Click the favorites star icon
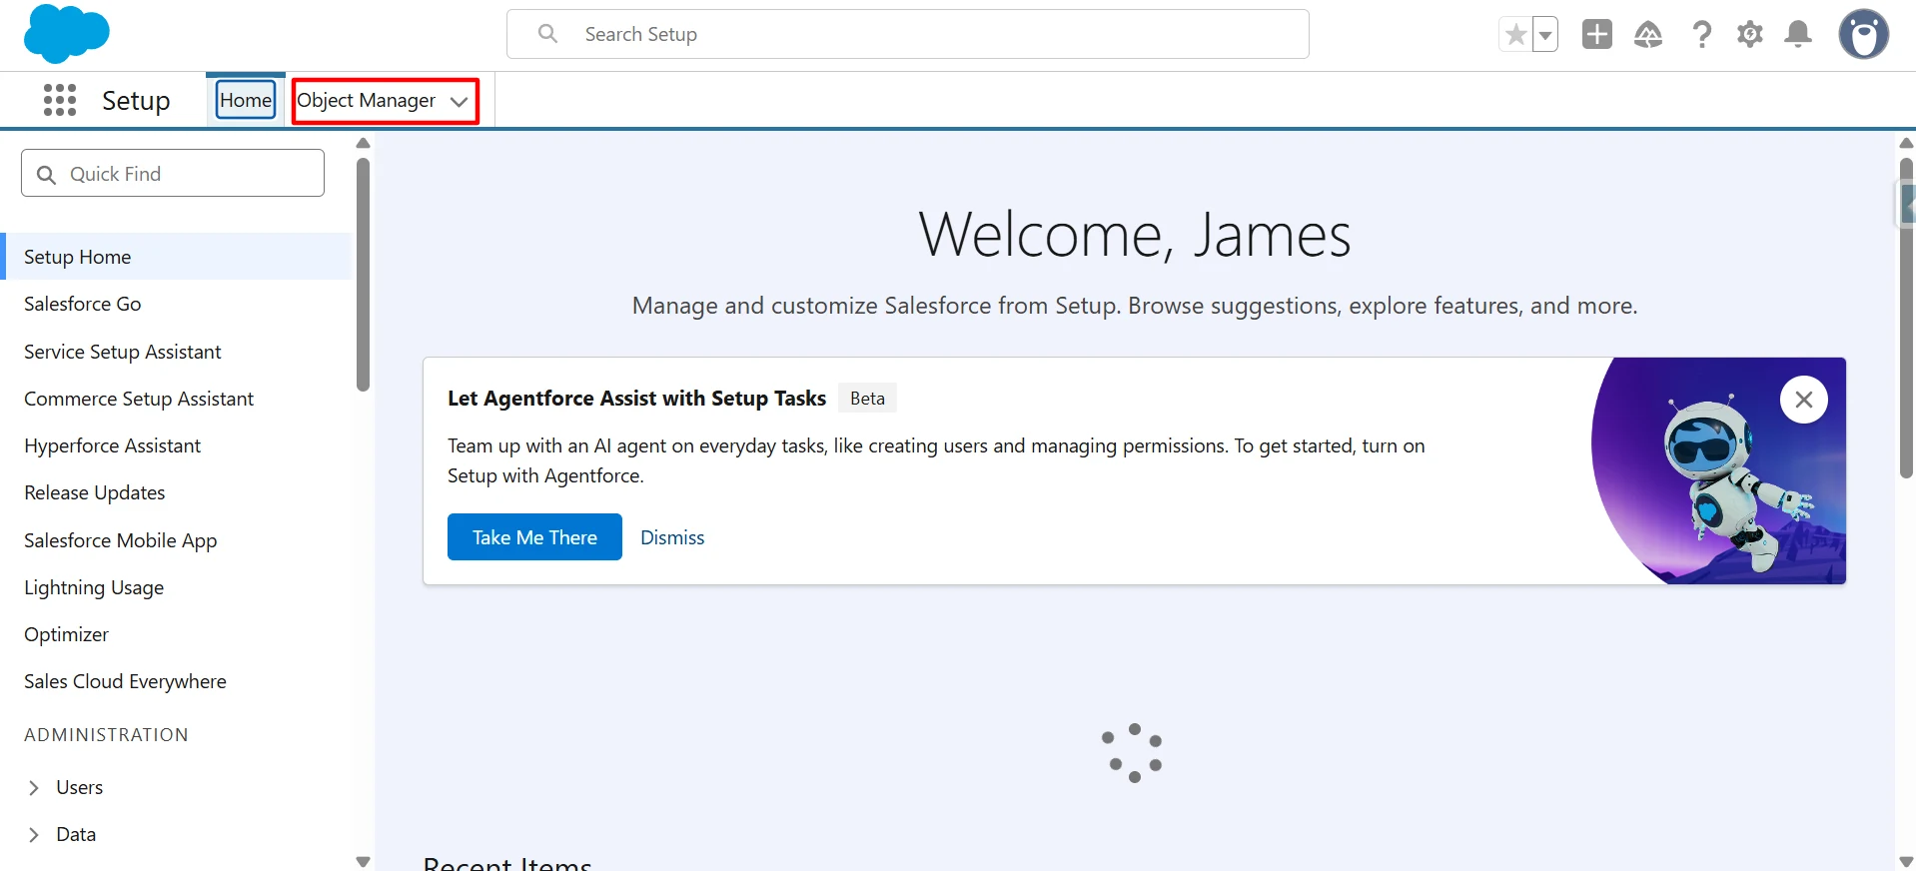Image resolution: width=1916 pixels, height=871 pixels. point(1515,35)
